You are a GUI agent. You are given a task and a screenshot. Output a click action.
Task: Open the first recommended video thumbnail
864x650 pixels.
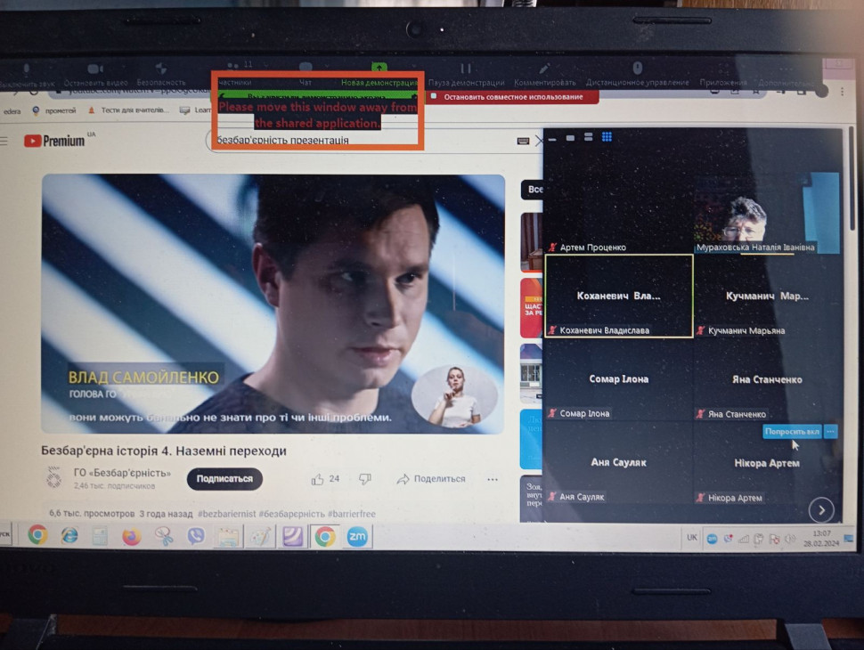point(532,242)
